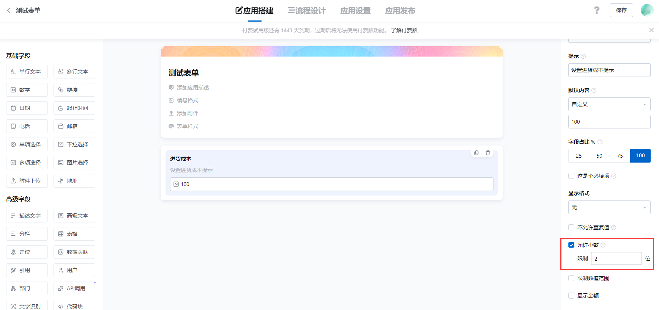Add a 表格 table field
This screenshot has width=659, height=310.
point(74,234)
